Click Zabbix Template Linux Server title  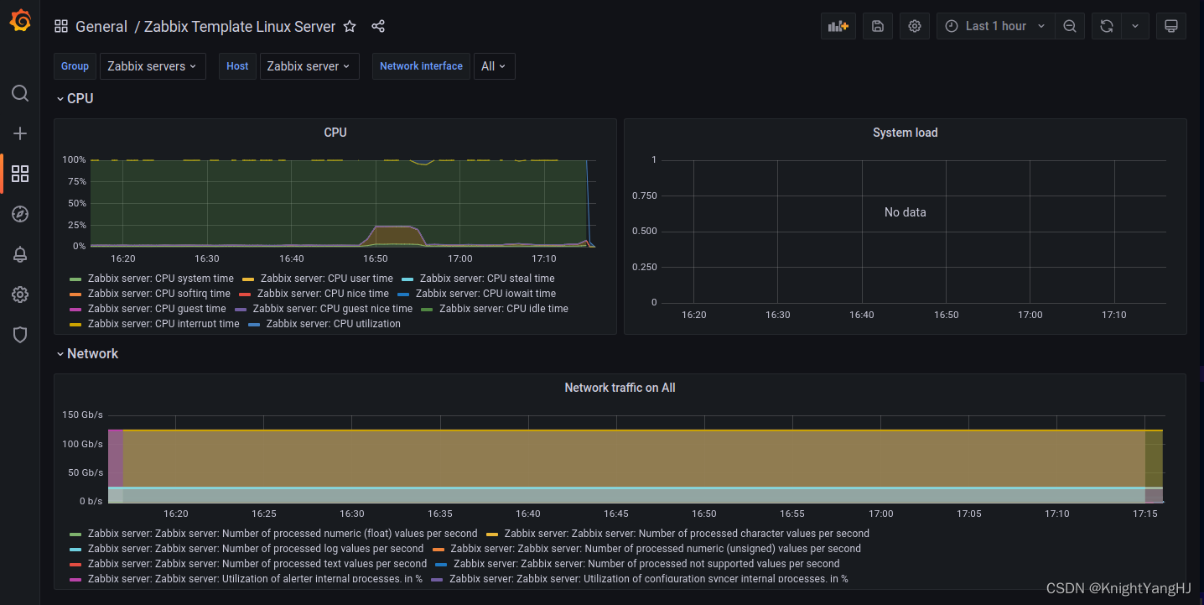click(240, 26)
